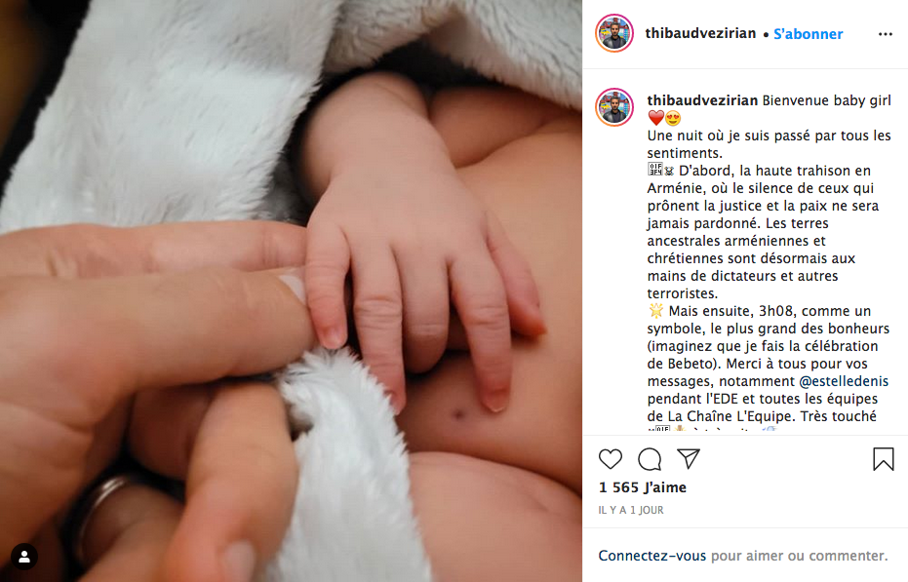Image resolution: width=908 pixels, height=582 pixels.
Task: Show tagged people icon on photo
Action: [x=24, y=557]
